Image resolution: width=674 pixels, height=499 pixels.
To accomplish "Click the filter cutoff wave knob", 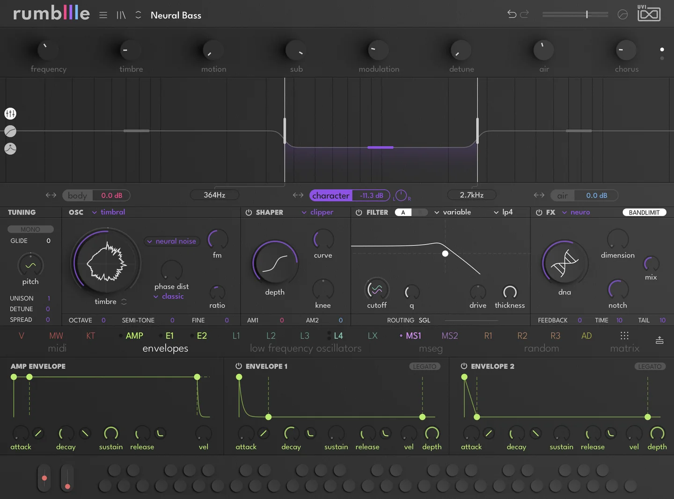I will click(x=377, y=290).
